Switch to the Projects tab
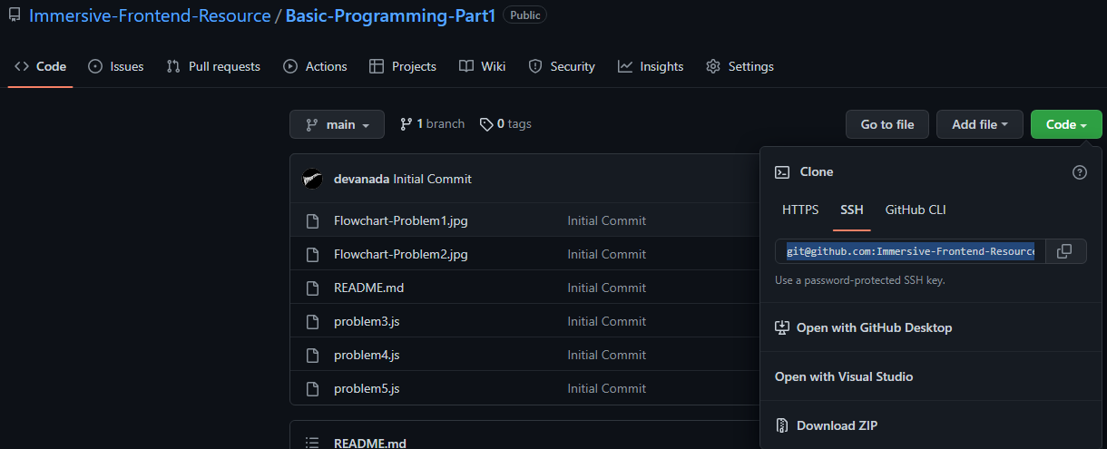This screenshot has width=1107, height=449. [x=403, y=66]
